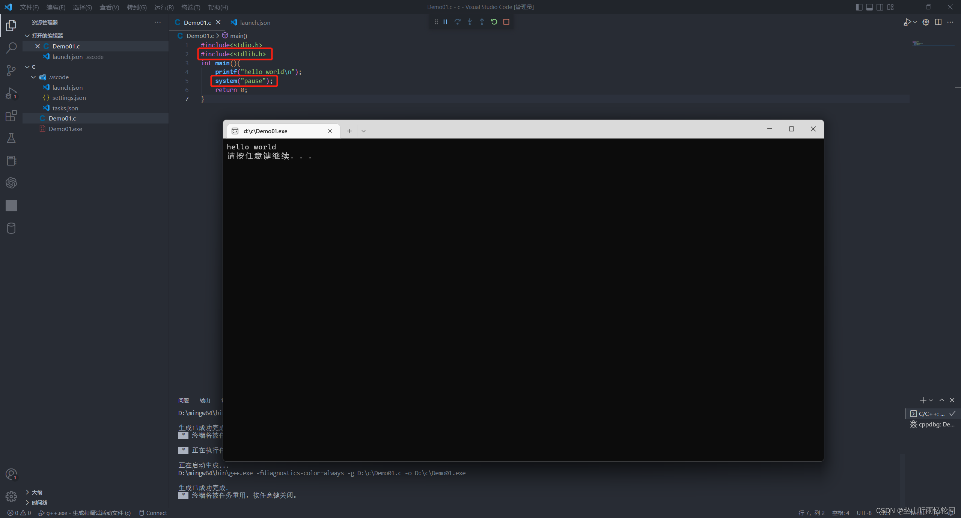Restart the debug session
961x518 pixels.
coord(494,22)
